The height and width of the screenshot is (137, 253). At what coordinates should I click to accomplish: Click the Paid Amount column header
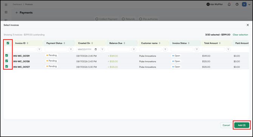pyautogui.click(x=242, y=43)
